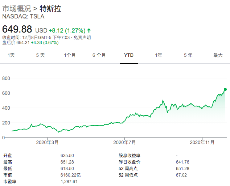Click the 649.88 current price
230x186 pixels.
pos(17,29)
